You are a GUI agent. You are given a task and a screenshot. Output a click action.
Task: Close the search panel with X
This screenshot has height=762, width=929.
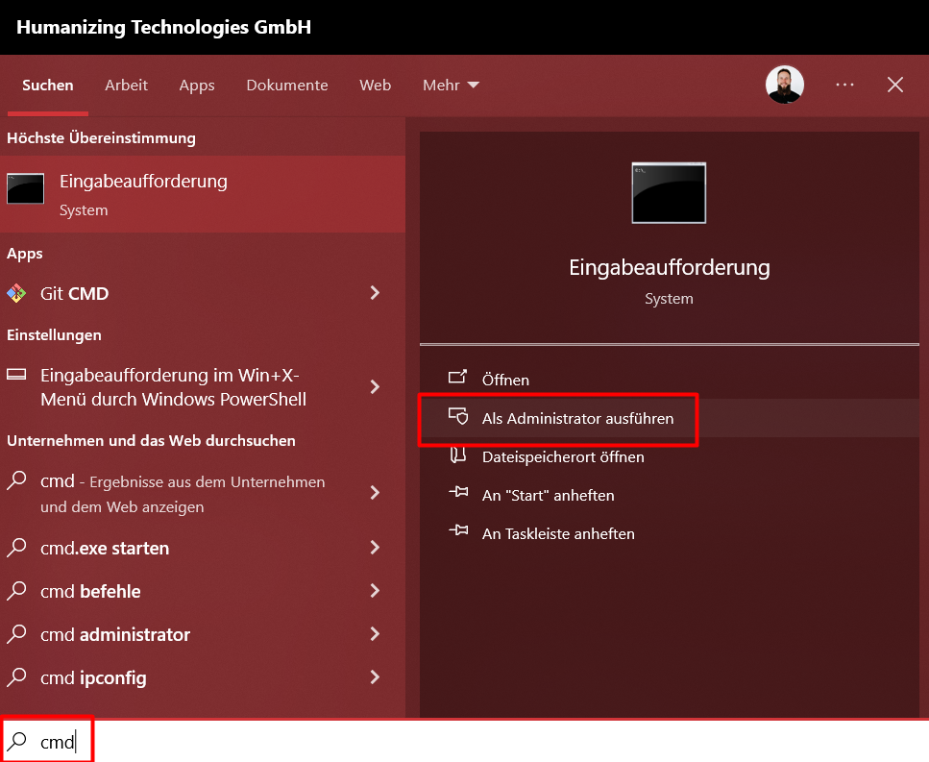pos(895,85)
